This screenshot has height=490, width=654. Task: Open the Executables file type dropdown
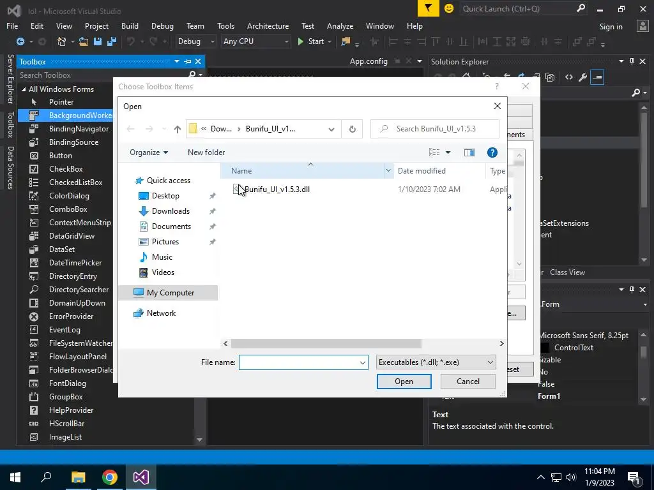[x=436, y=362]
